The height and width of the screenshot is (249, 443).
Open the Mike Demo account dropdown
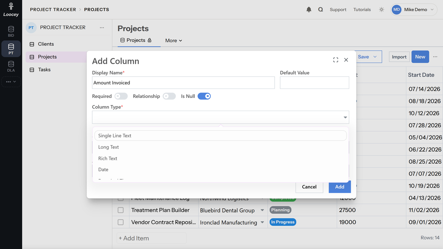(414, 10)
